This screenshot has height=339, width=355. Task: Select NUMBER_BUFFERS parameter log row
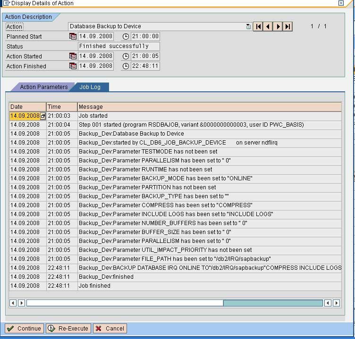click(175, 223)
